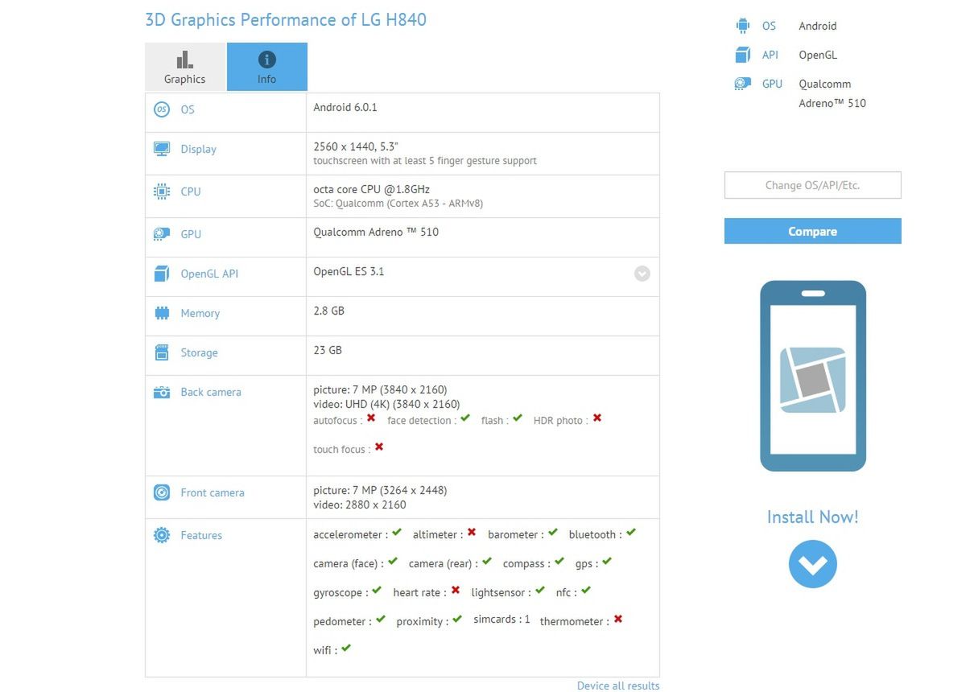Click the Android OS icon in sidebar
This screenshot has width=974, height=692.
tap(742, 26)
